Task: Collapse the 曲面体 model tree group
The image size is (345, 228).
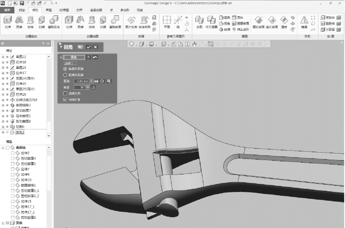Action: tap(3, 147)
